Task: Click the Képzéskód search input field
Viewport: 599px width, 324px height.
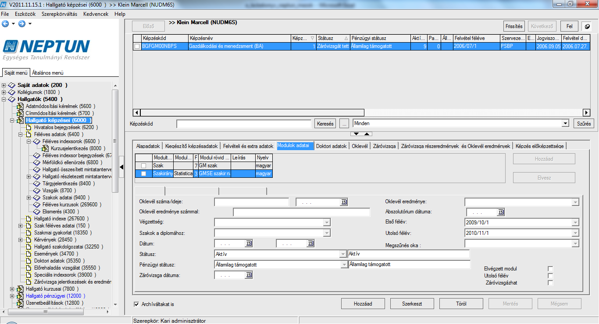Action: (244, 124)
